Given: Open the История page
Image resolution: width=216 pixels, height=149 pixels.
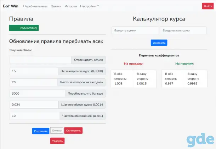Looking at the screenshot, I should pos(71,6).
